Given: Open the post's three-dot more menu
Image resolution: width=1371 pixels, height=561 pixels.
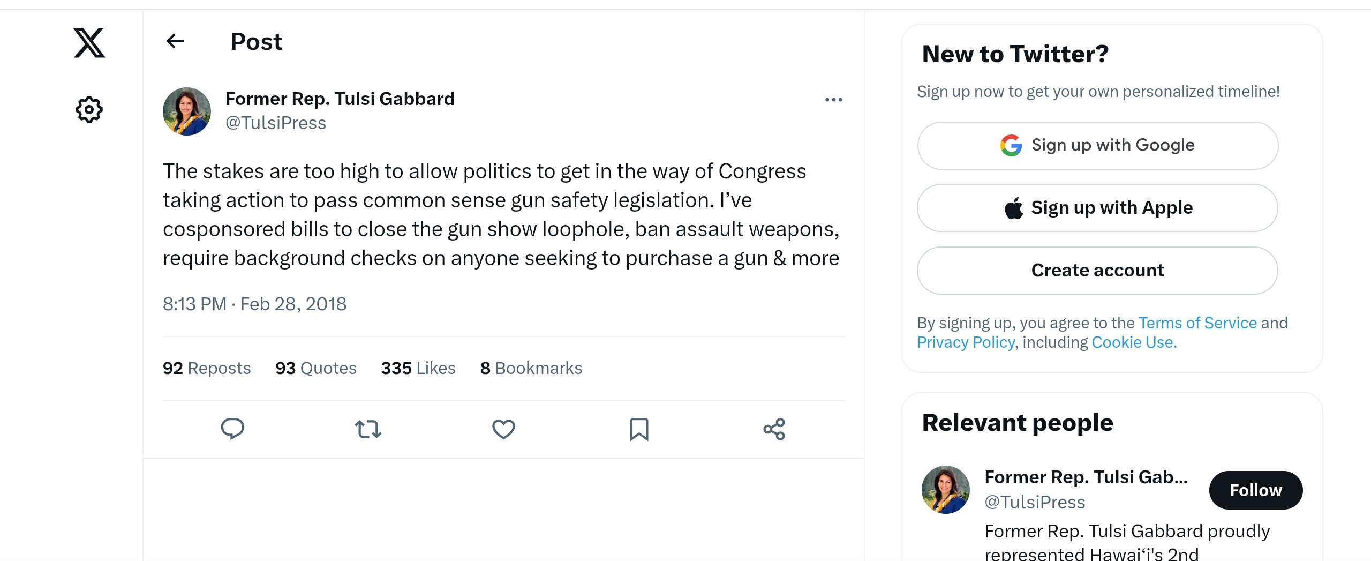Looking at the screenshot, I should 833,100.
